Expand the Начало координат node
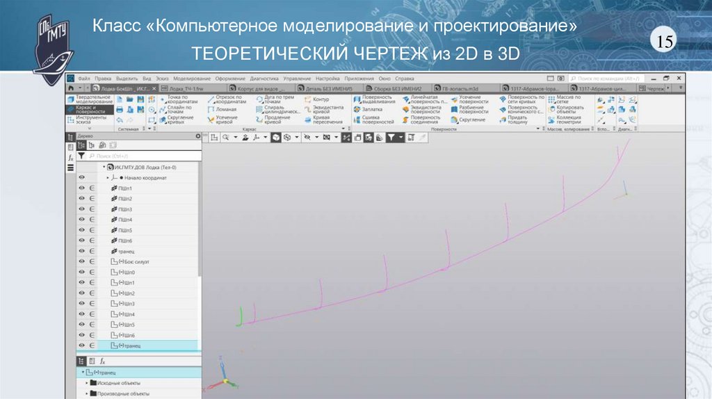 click(x=108, y=177)
